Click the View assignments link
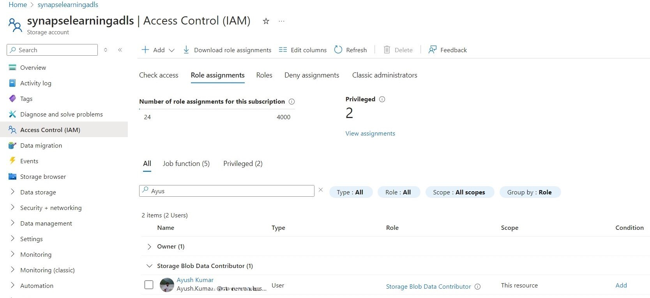Image resolution: width=650 pixels, height=298 pixels. pos(370,134)
